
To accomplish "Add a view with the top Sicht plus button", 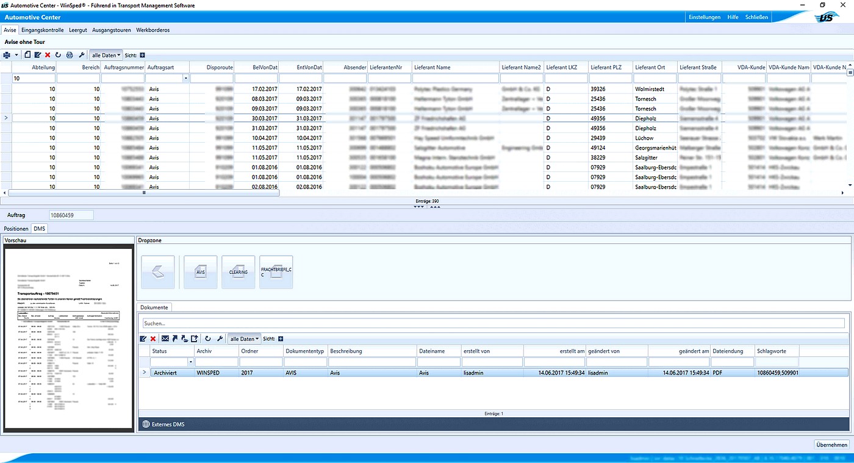I will [142, 55].
